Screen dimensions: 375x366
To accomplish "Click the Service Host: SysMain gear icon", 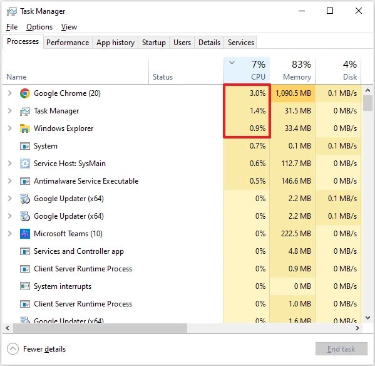I will [25, 164].
